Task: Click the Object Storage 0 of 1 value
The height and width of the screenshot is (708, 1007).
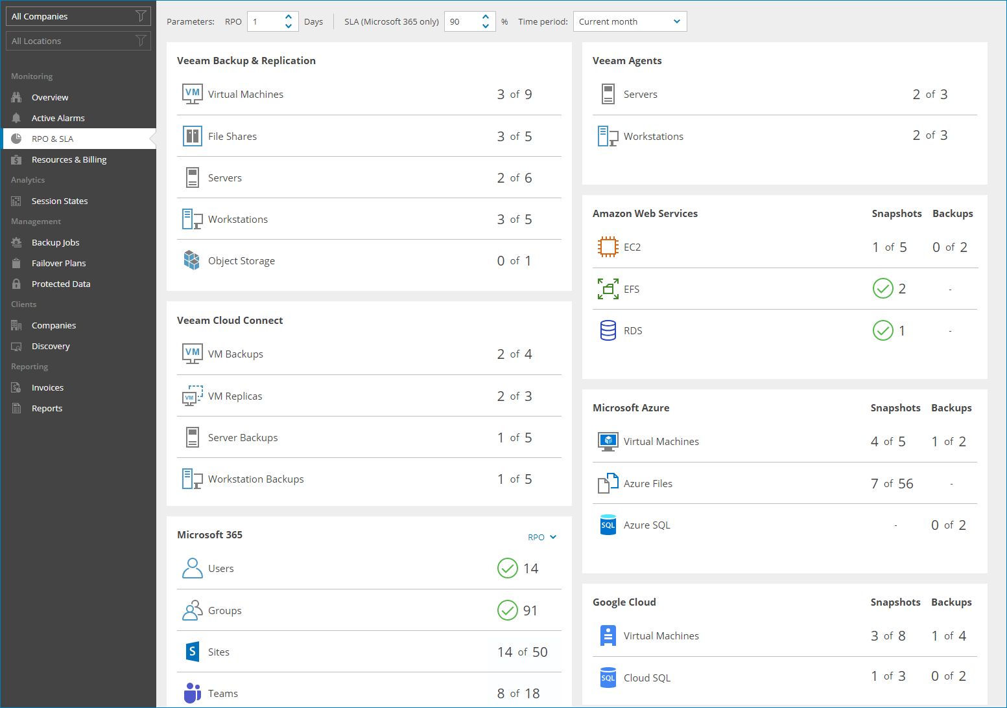Action: (x=514, y=261)
